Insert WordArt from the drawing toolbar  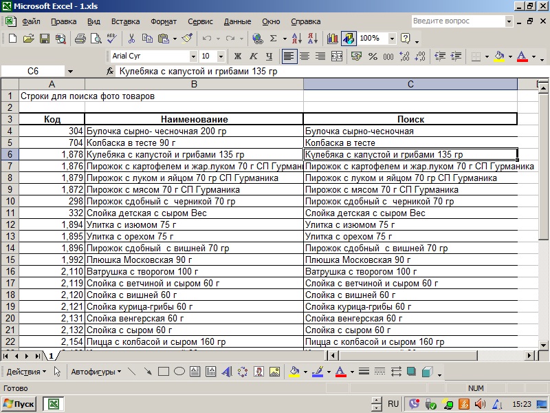(225, 372)
